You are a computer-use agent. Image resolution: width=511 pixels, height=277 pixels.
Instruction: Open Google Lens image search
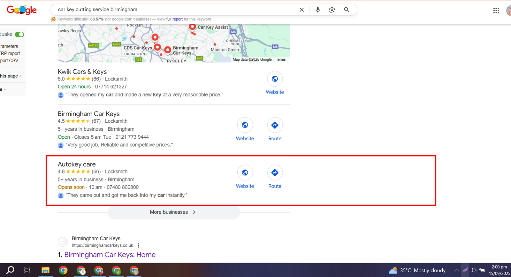[x=332, y=10]
